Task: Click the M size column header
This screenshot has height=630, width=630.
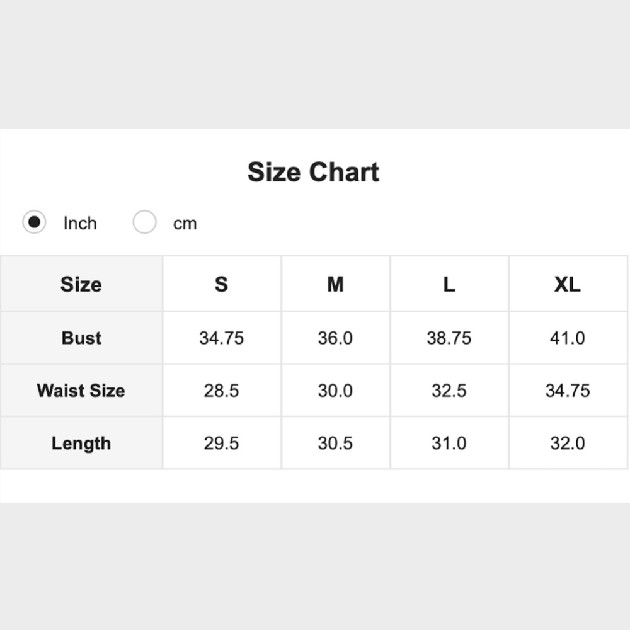Action: 335,284
